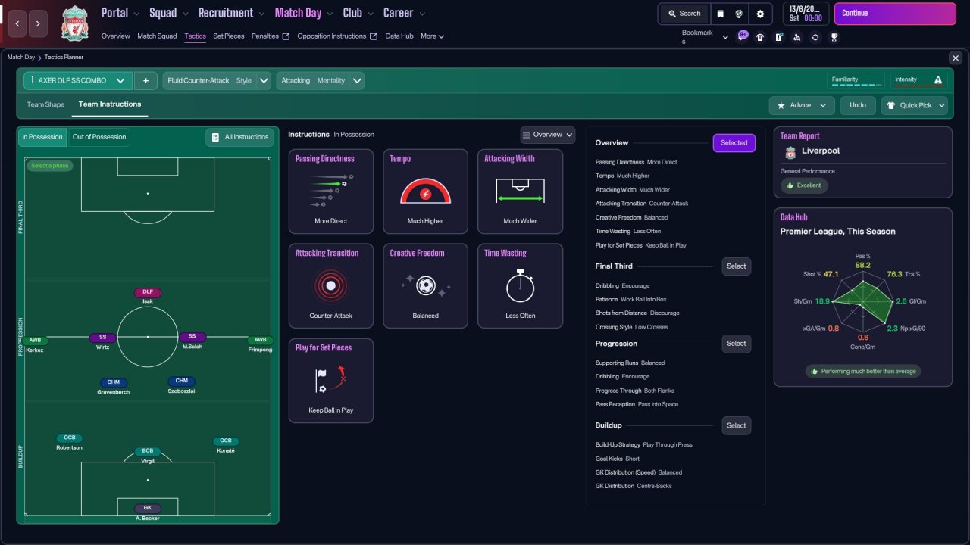Open the Set Pieces sub-tab
The image size is (970, 545).
click(x=229, y=36)
